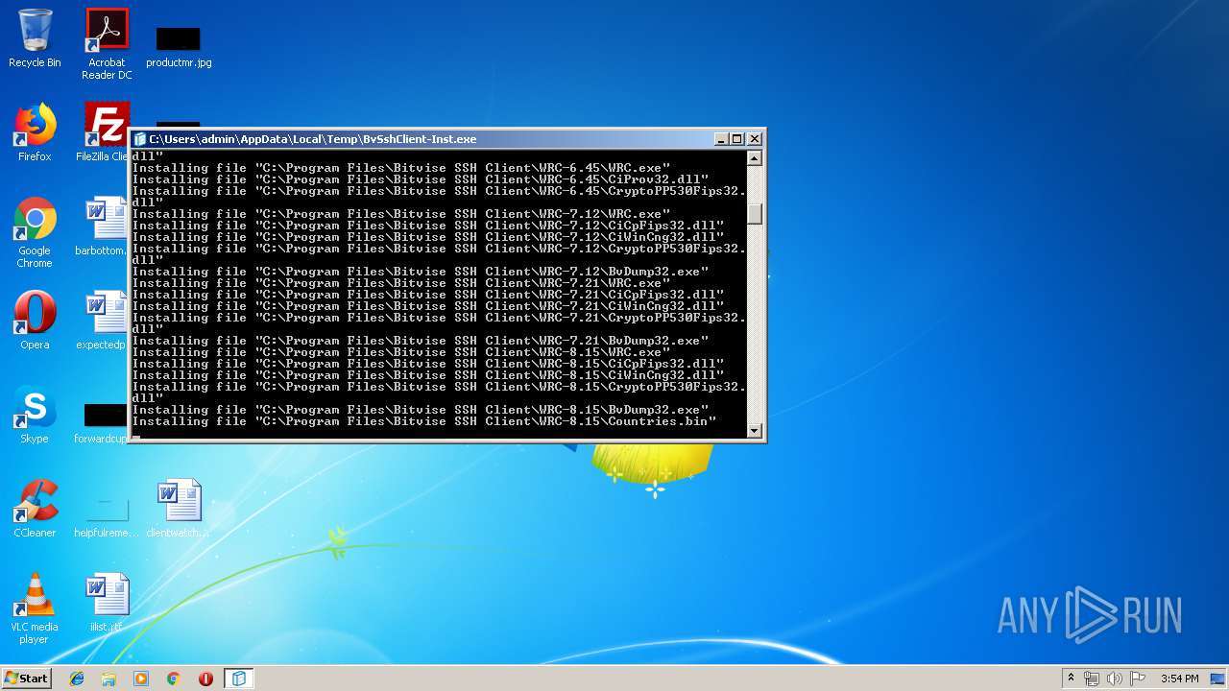Click the line installing WRC-8.15\BvDump32.exe
Image resolution: width=1229 pixels, height=691 pixels.
point(421,410)
